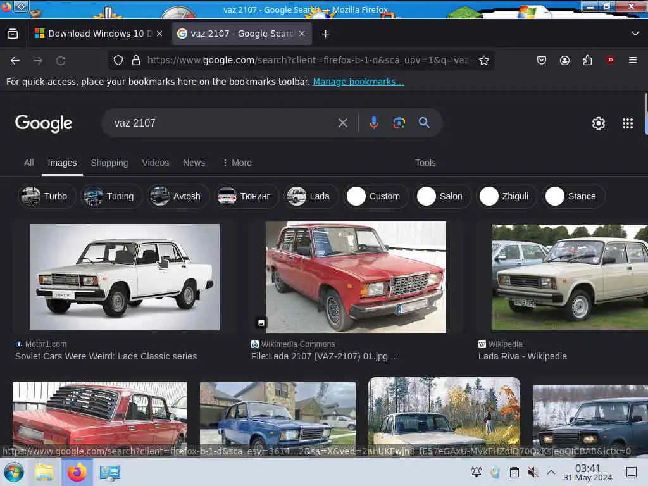Viewport: 648px width, 486px height.
Task: Open the red Lada 2107 Wikimedia thumbnail
Action: [x=356, y=277]
